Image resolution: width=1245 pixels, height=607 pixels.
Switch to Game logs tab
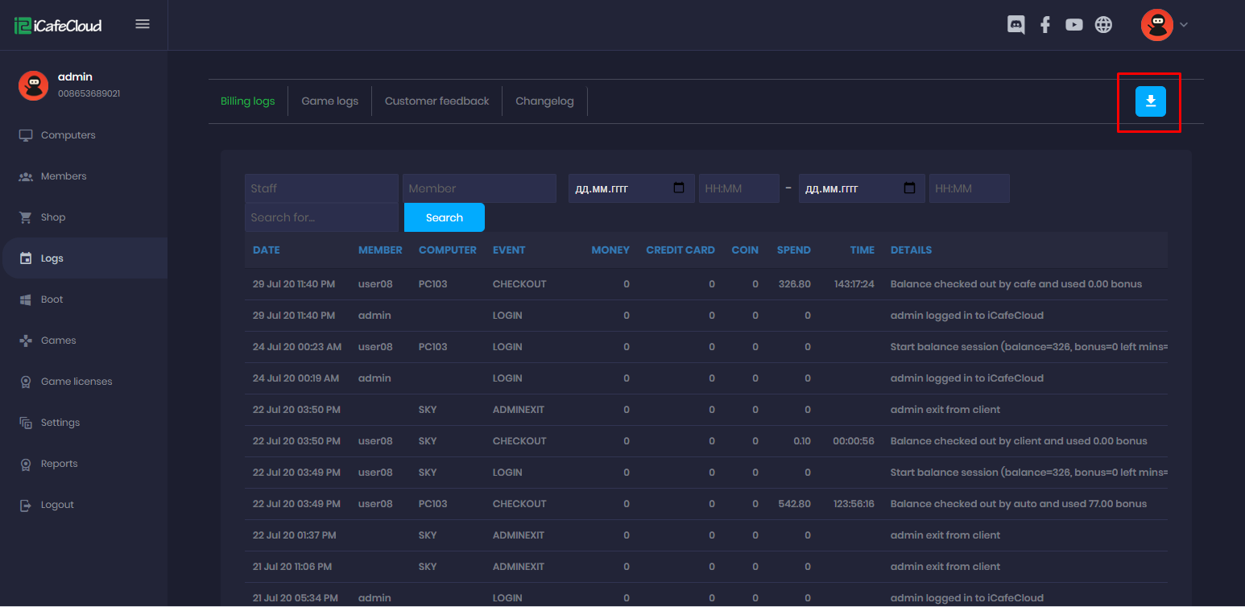coord(330,101)
